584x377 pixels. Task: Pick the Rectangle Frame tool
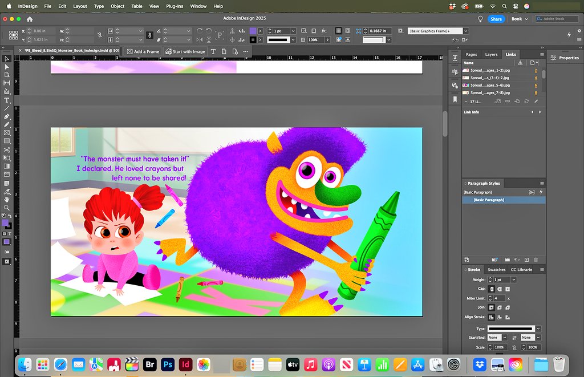tap(7, 133)
